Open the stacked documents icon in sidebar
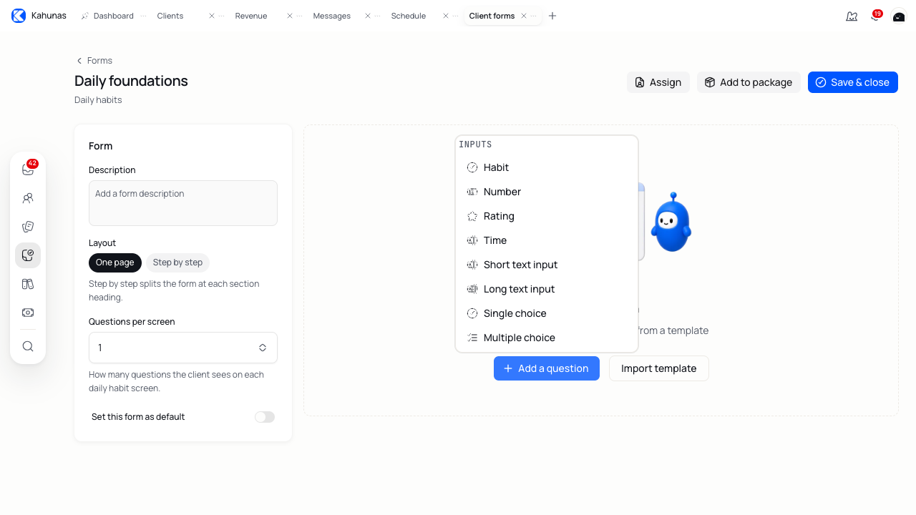The height and width of the screenshot is (515, 916). pos(28,227)
